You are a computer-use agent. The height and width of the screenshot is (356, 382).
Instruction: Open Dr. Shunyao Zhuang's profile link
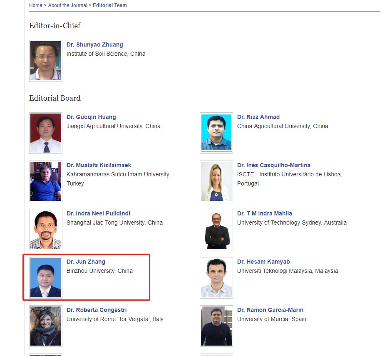94,44
